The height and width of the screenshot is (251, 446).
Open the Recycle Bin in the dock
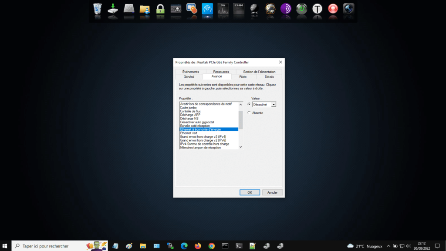pos(98,9)
